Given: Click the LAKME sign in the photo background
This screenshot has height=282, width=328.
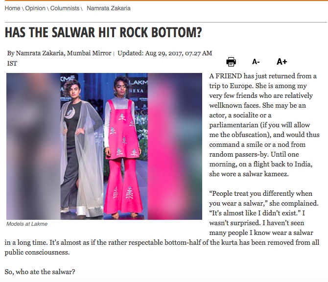Looking at the screenshot, I should [x=139, y=83].
